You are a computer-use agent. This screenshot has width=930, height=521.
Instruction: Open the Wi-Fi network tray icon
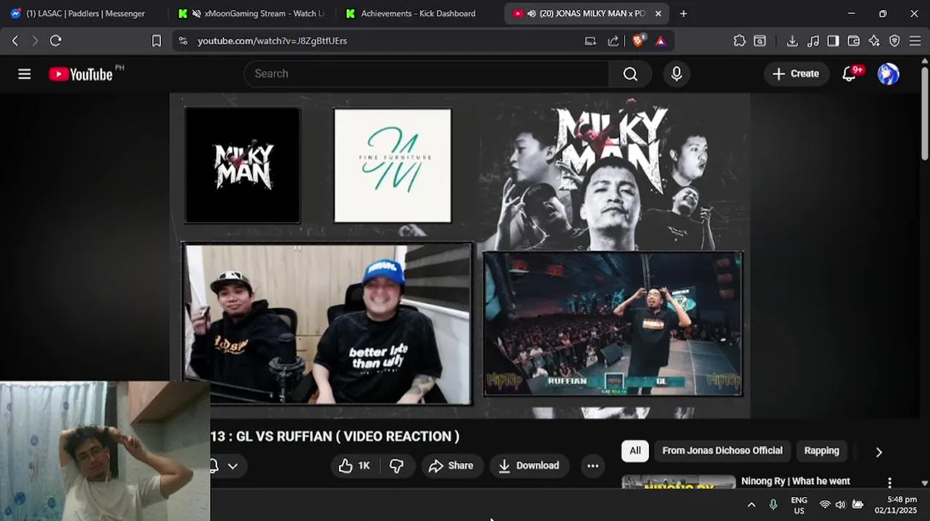pyautogui.click(x=824, y=505)
